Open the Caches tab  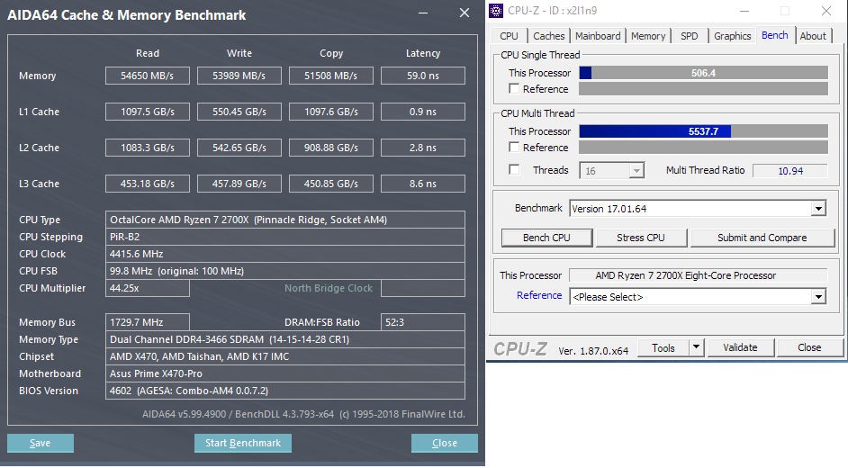tap(548, 36)
